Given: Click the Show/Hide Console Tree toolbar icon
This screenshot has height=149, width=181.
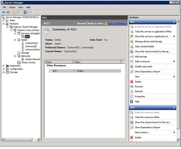Looking at the screenshot, I should coord(19,12).
